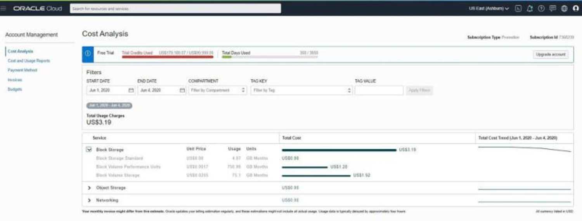Open the End Date calendar icon

pyautogui.click(x=182, y=90)
